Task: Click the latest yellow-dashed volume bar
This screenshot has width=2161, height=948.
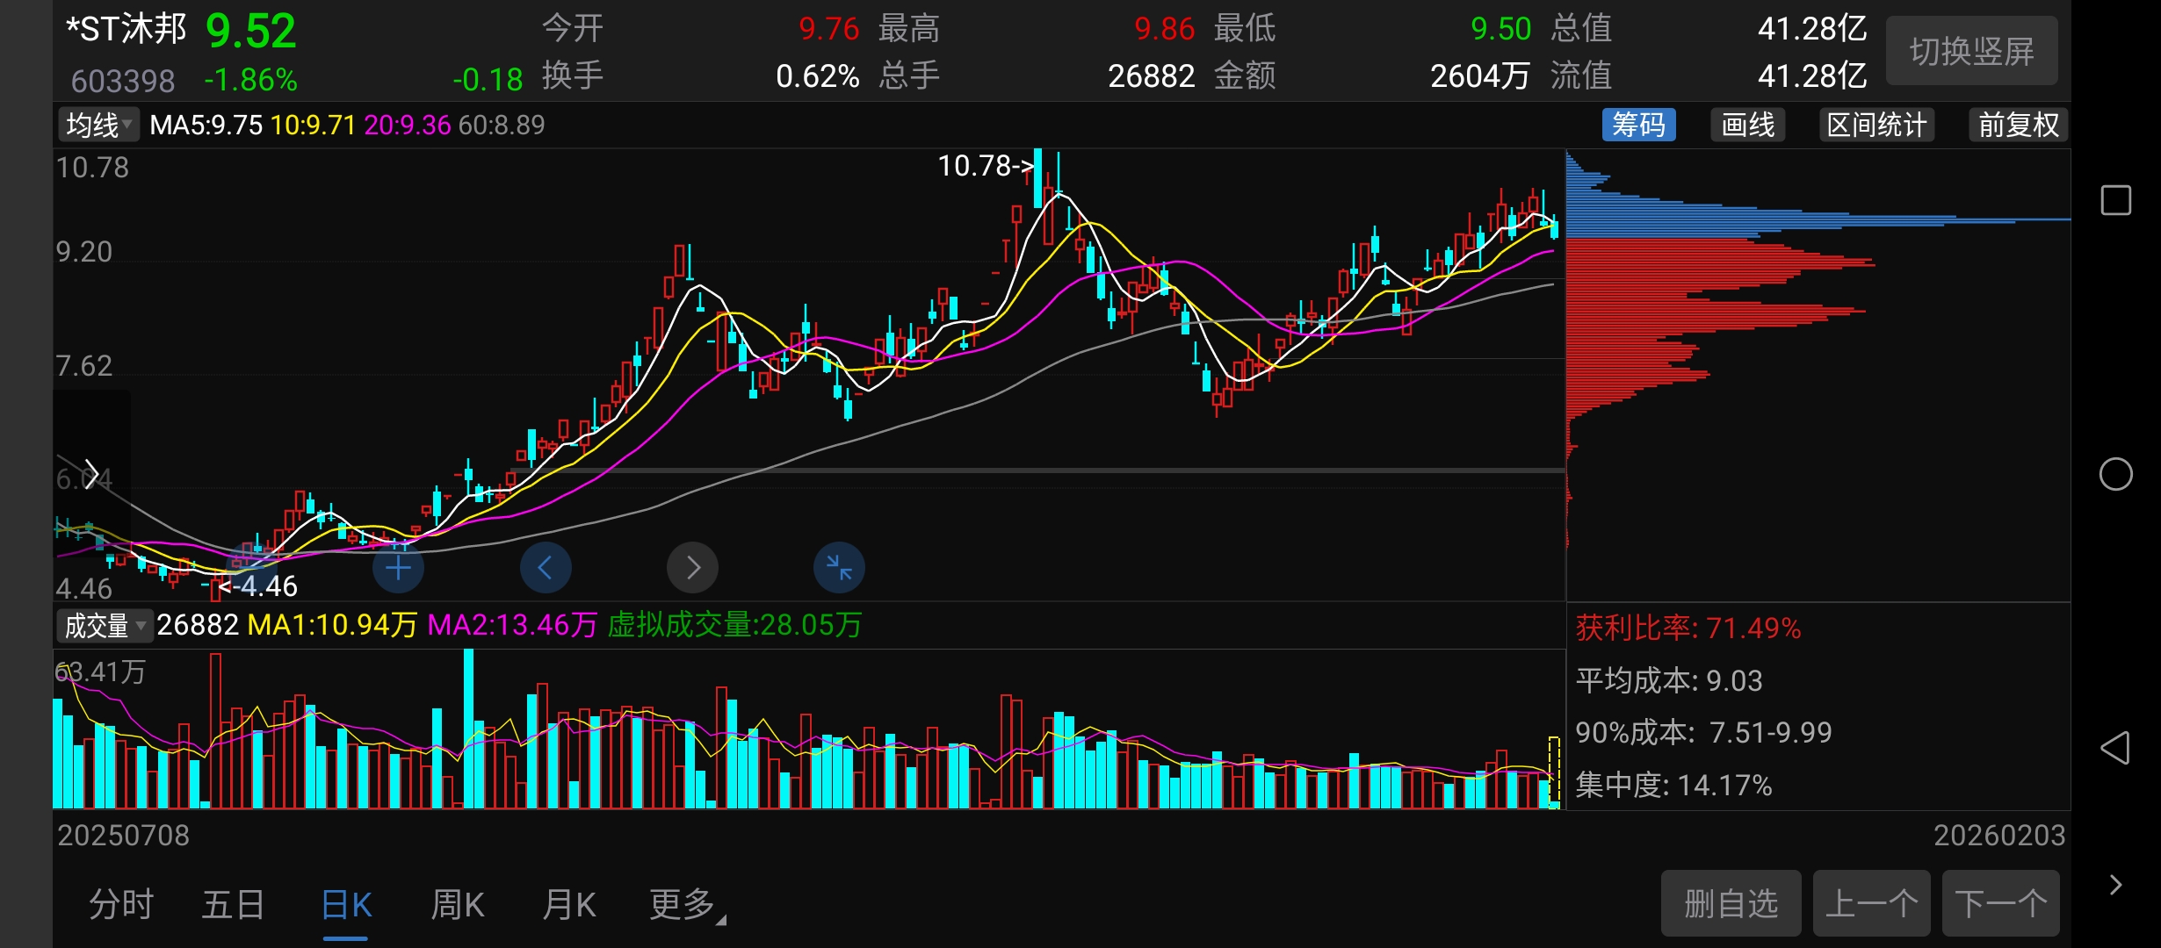Action: click(1553, 772)
